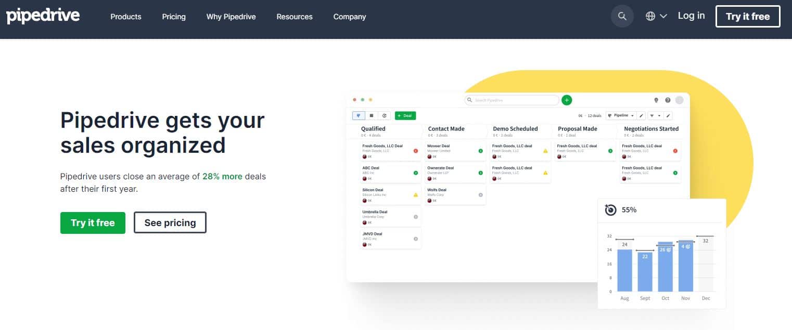Screen dimensions: 792x330
Task: Click the Aug bar in chart
Action: coord(624,270)
